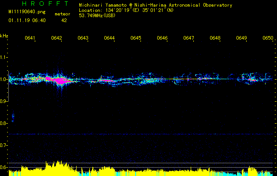Image resolution: width=277 pixels, height=176 pixels.
Task: Select the 0650 time marker
Action: (268, 38)
